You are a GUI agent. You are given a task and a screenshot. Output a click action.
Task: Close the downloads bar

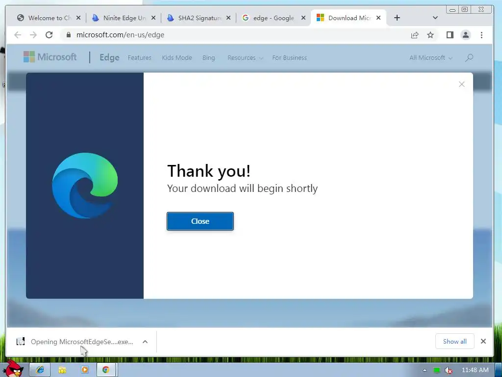483,342
